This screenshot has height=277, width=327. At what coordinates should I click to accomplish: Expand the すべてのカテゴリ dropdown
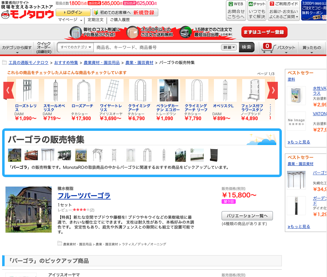[x=76, y=47]
